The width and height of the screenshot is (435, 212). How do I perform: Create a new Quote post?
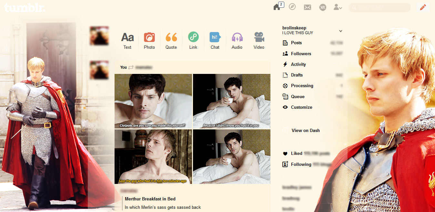171,41
